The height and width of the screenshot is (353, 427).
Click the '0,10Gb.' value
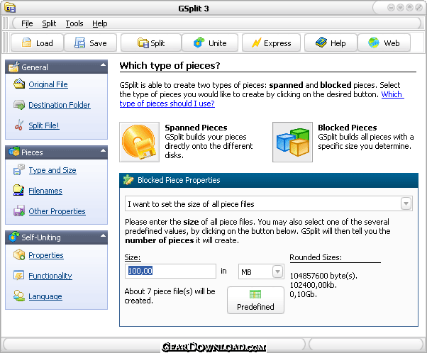[303, 294]
